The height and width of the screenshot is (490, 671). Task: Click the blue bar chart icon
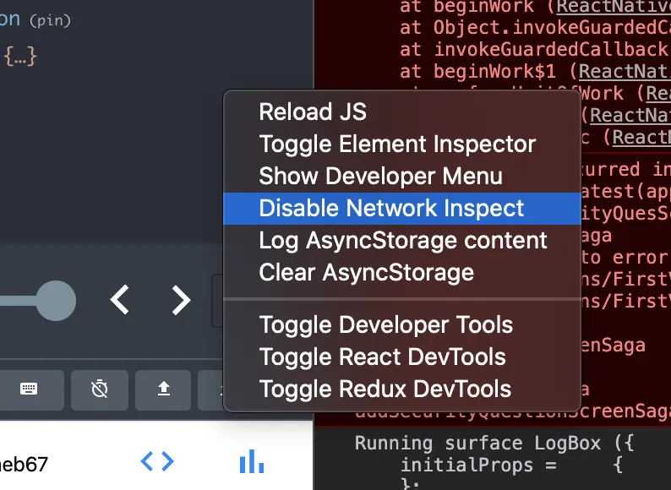pos(251,461)
